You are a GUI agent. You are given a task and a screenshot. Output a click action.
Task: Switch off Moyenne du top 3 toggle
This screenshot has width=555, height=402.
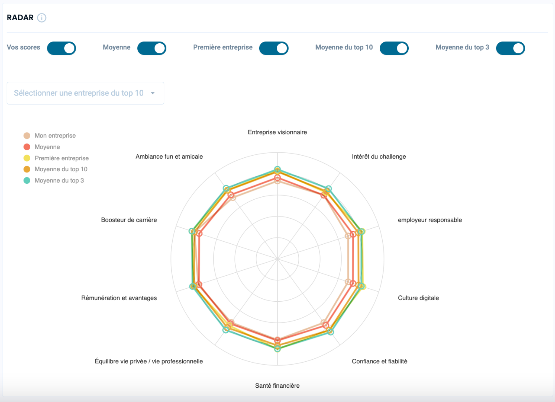pos(511,48)
